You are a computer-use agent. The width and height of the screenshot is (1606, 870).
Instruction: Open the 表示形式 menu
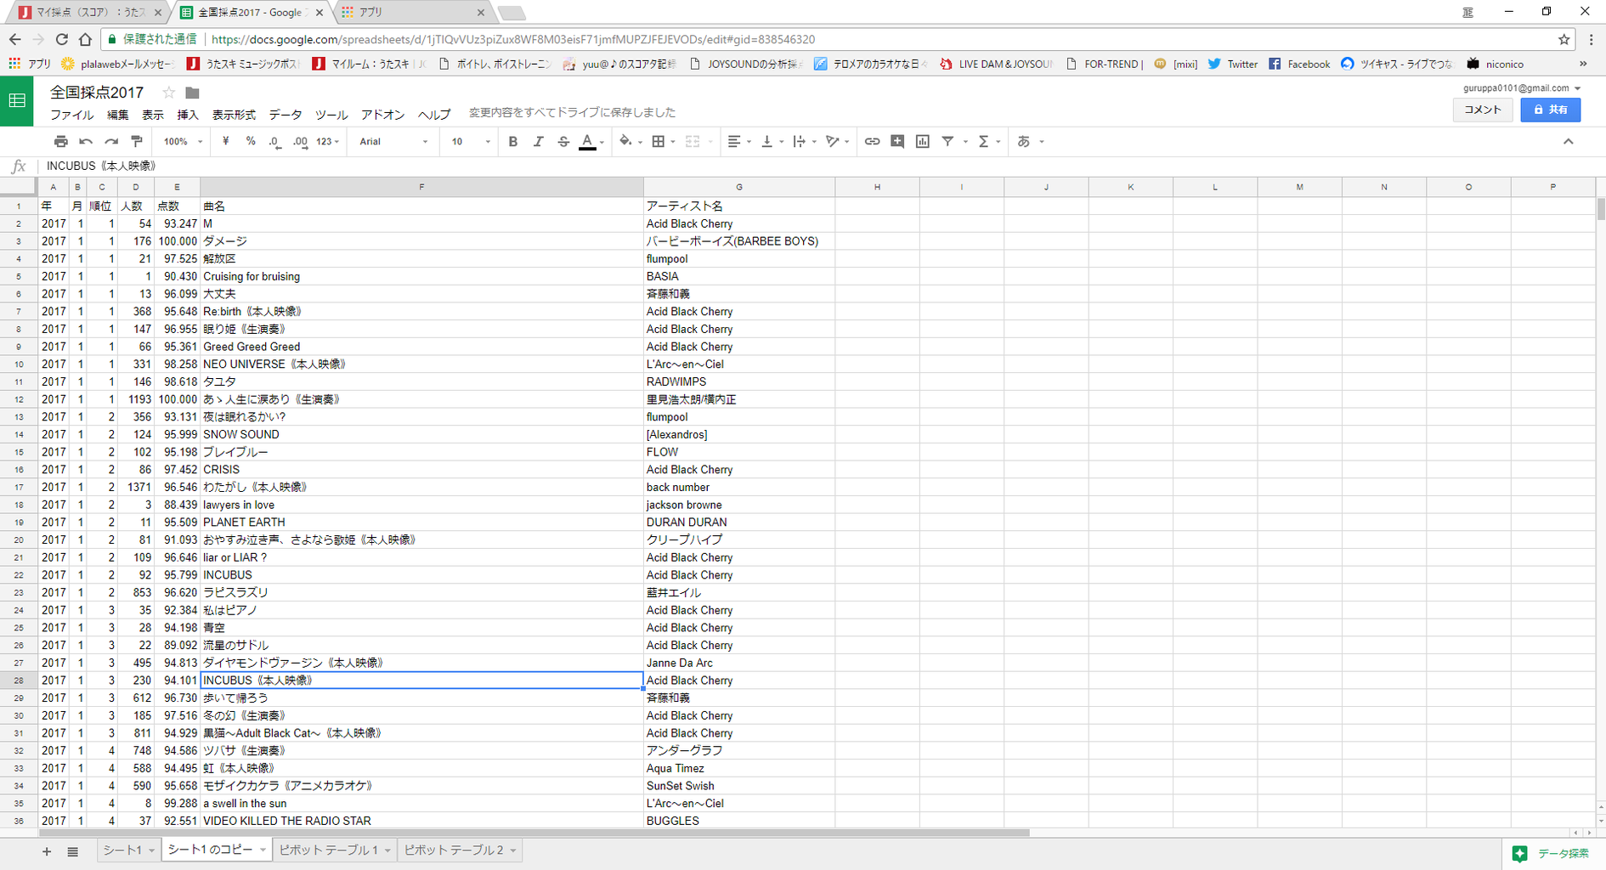click(234, 115)
